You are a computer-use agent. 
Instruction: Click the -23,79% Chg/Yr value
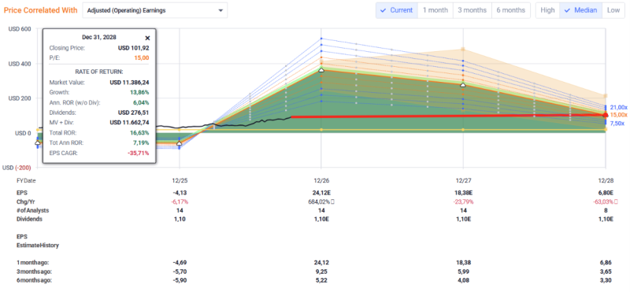(x=463, y=201)
